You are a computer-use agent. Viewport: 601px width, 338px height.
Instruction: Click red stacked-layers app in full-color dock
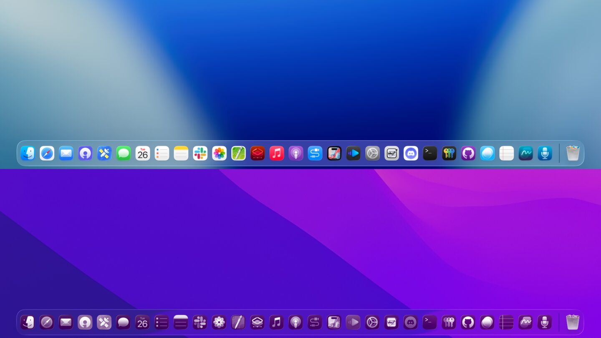click(258, 153)
